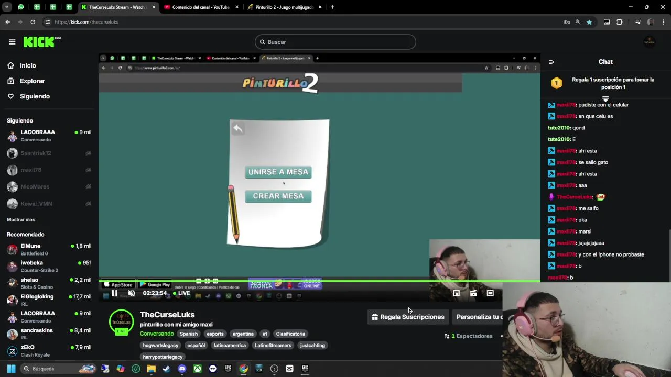This screenshot has height=377, width=671.
Task: Click the taskbar Búsqueda box
Action: click(x=58, y=369)
